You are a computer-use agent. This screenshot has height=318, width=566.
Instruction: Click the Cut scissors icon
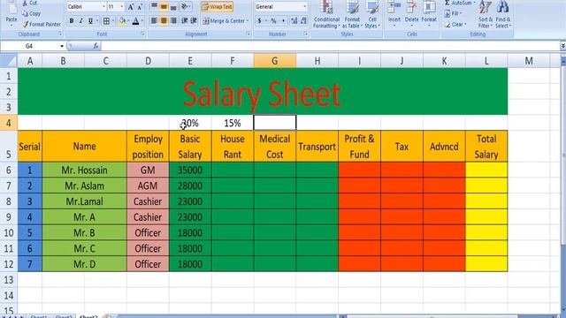(x=25, y=3)
